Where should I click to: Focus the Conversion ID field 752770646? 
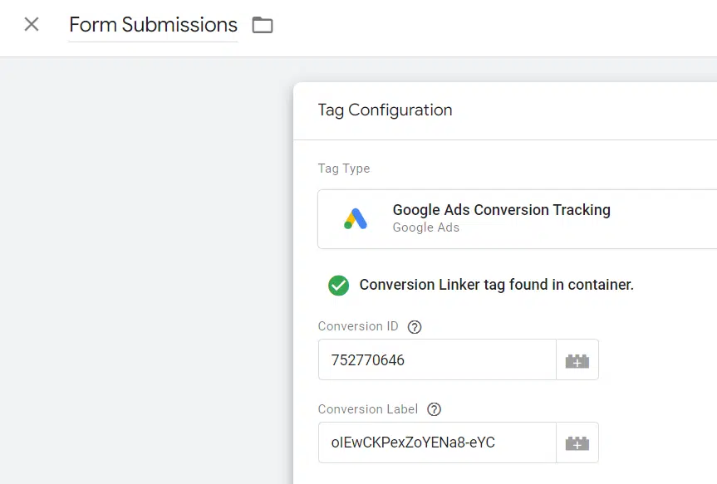(x=437, y=359)
